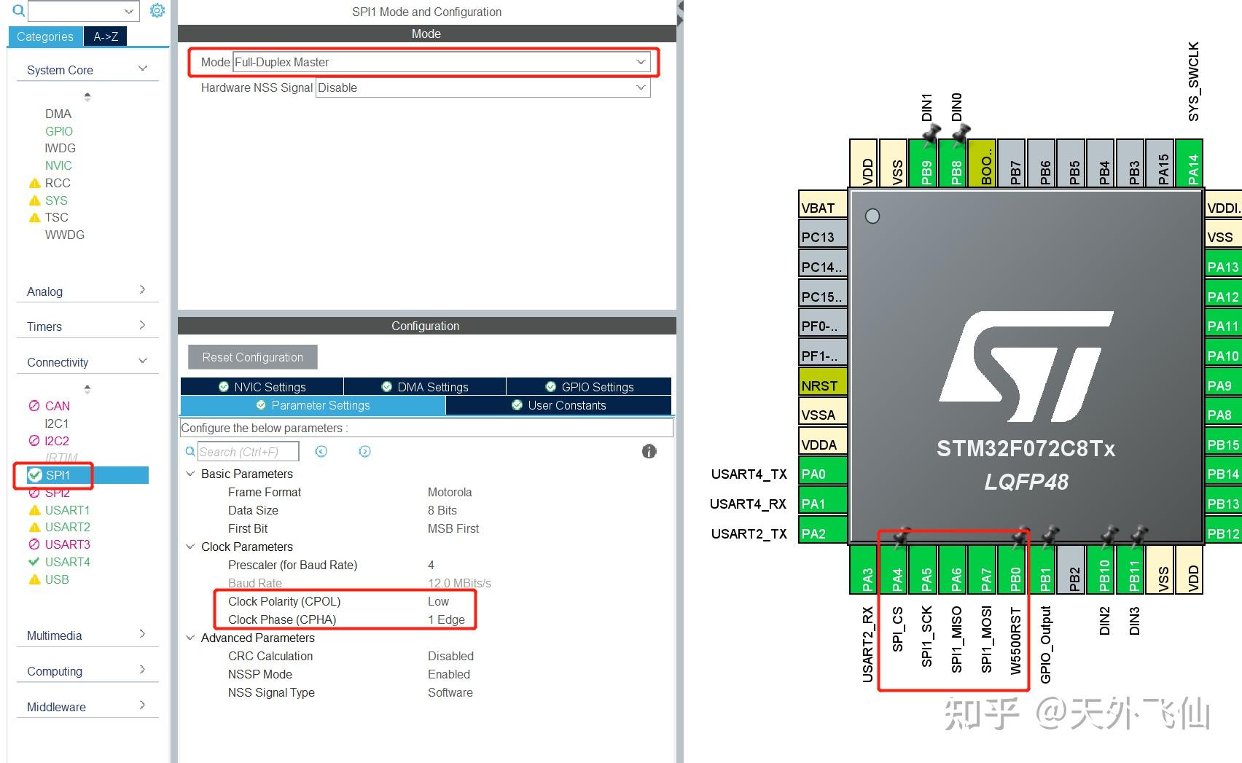Screen dimensions: 1242x763
Task: Click the warning triangle beside RCC
Action: pyautogui.click(x=34, y=183)
